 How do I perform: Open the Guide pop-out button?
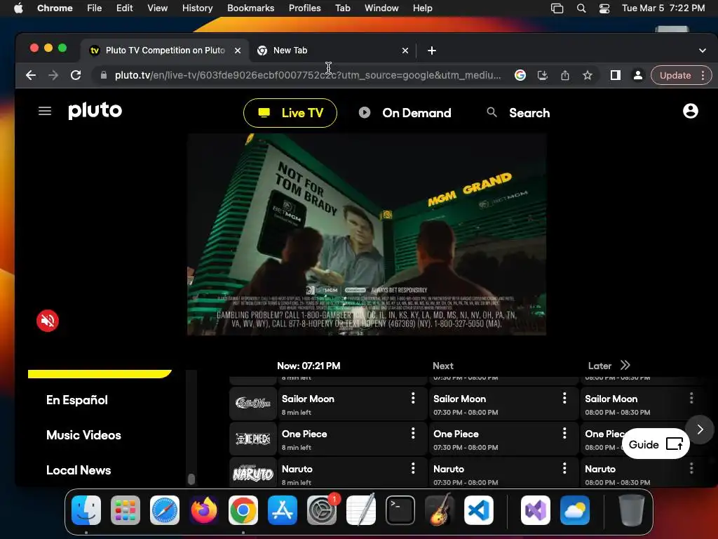(656, 444)
